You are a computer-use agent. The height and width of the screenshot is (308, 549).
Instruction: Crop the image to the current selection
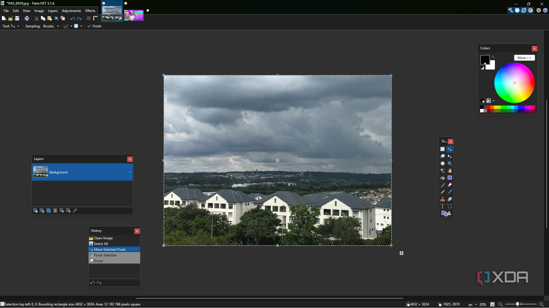[56, 19]
